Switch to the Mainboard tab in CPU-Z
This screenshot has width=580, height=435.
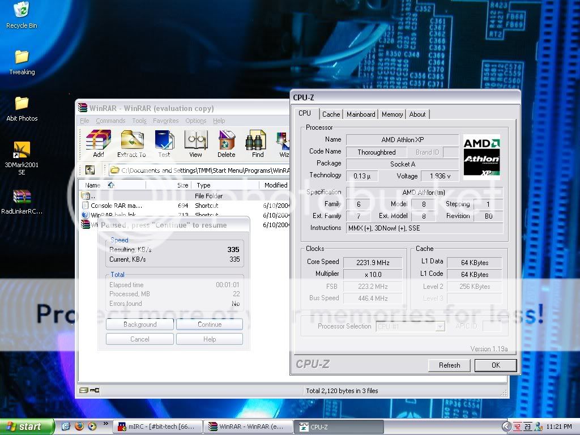[361, 114]
